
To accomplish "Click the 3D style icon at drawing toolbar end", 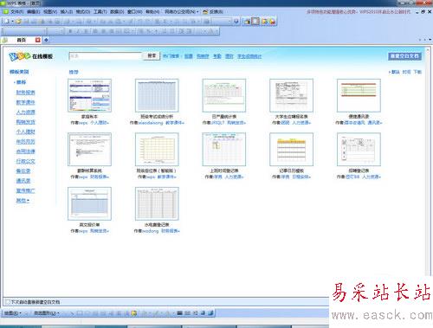I will tap(210, 312).
